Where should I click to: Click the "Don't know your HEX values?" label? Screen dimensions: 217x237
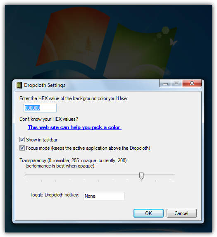(x=49, y=119)
